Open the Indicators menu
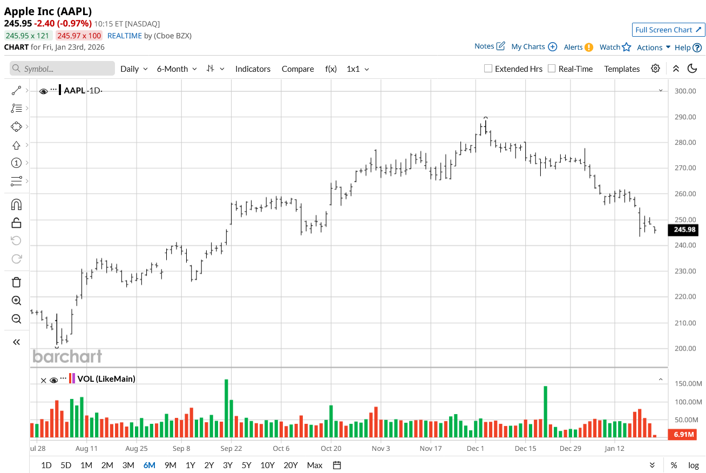The width and height of the screenshot is (706, 473). (x=253, y=69)
